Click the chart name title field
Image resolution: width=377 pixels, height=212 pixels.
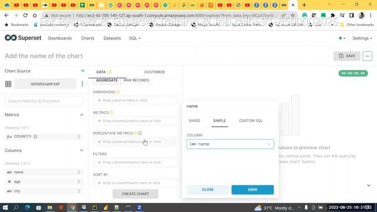point(44,56)
